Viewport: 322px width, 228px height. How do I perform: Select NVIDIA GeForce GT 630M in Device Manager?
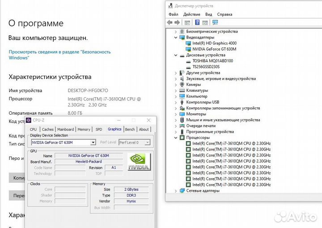click(x=214, y=49)
